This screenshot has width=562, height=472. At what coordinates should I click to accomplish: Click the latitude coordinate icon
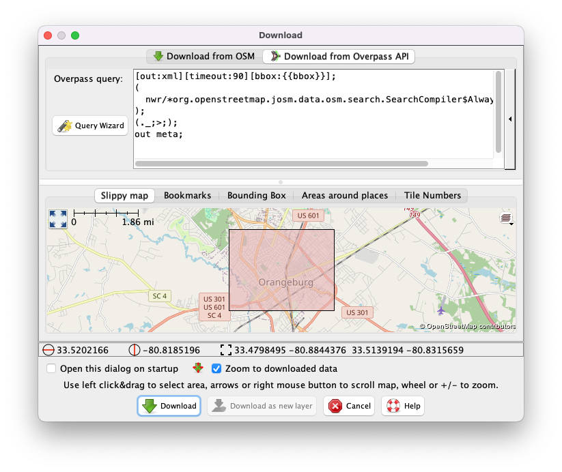pyautogui.click(x=47, y=349)
